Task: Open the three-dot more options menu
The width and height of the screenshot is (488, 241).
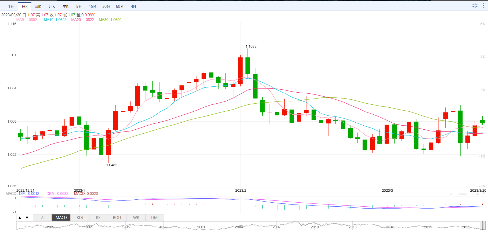Action: [483, 6]
